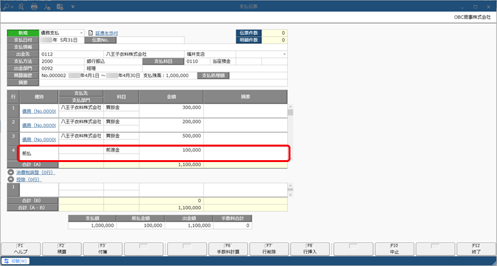Click the 支払方法 code field 2000

pyautogui.click(x=62, y=61)
